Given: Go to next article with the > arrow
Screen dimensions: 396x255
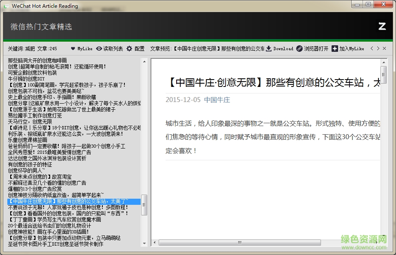Looking at the screenshot, I should pos(377,48).
